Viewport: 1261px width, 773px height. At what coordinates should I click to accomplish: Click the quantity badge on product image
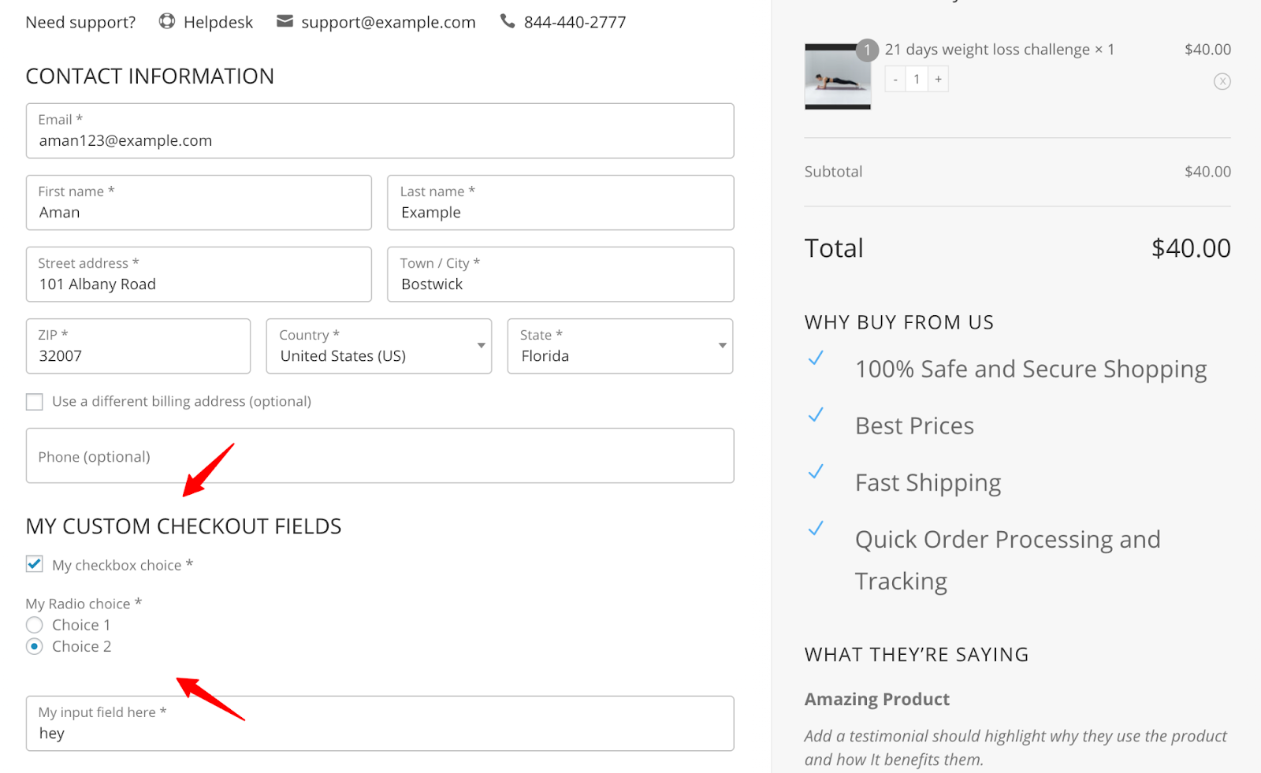pyautogui.click(x=867, y=50)
